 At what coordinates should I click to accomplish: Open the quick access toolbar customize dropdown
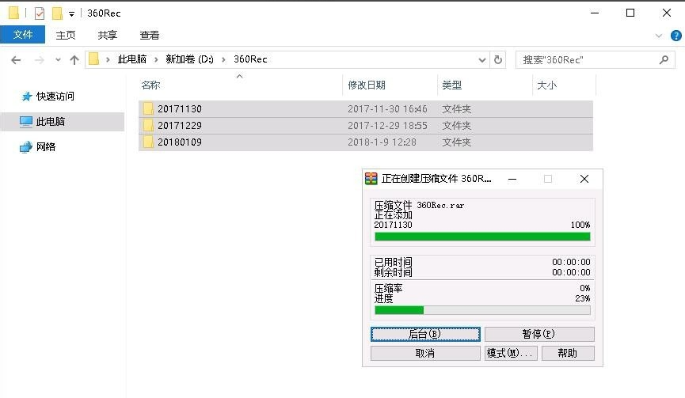coord(71,13)
